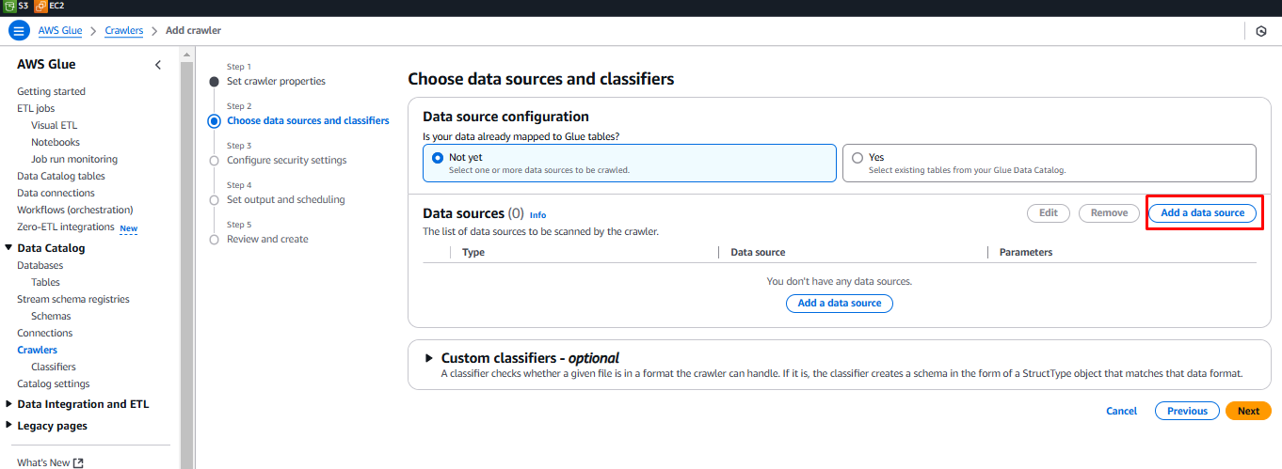Click the hexagon settings icon top right
Image resolution: width=1282 pixels, height=469 pixels.
1260,31
